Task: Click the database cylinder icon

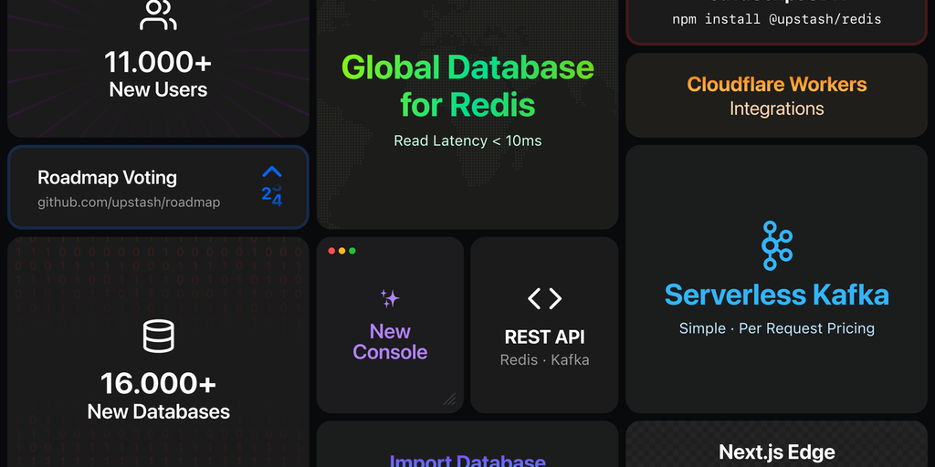Action: (159, 336)
